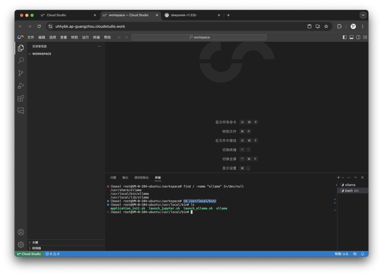This screenshot has width=383, height=276.
Task: Click errors and warnings count in status bar
Action: click(x=52, y=254)
